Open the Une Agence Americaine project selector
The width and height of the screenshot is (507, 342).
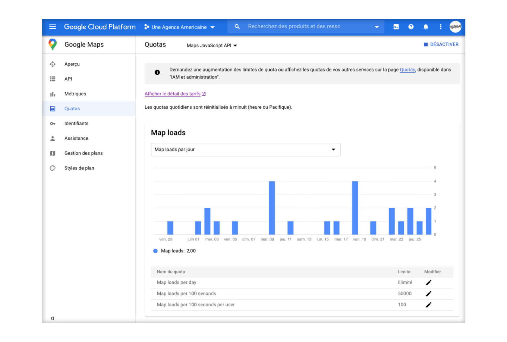179,27
